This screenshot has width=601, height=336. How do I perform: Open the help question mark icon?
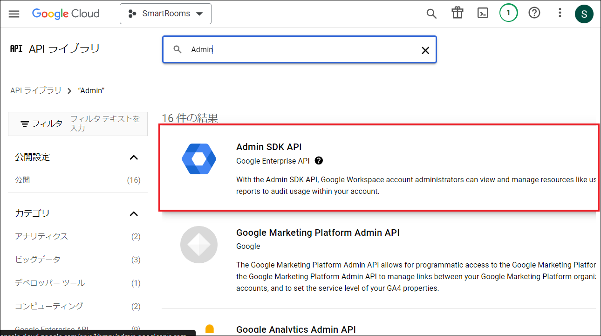(534, 13)
